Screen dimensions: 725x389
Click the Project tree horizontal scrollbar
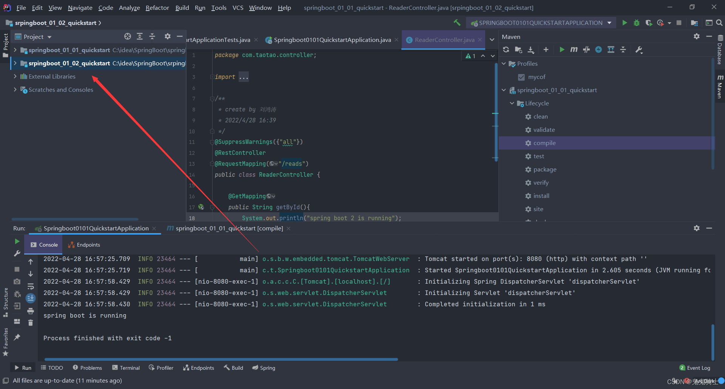pos(75,219)
